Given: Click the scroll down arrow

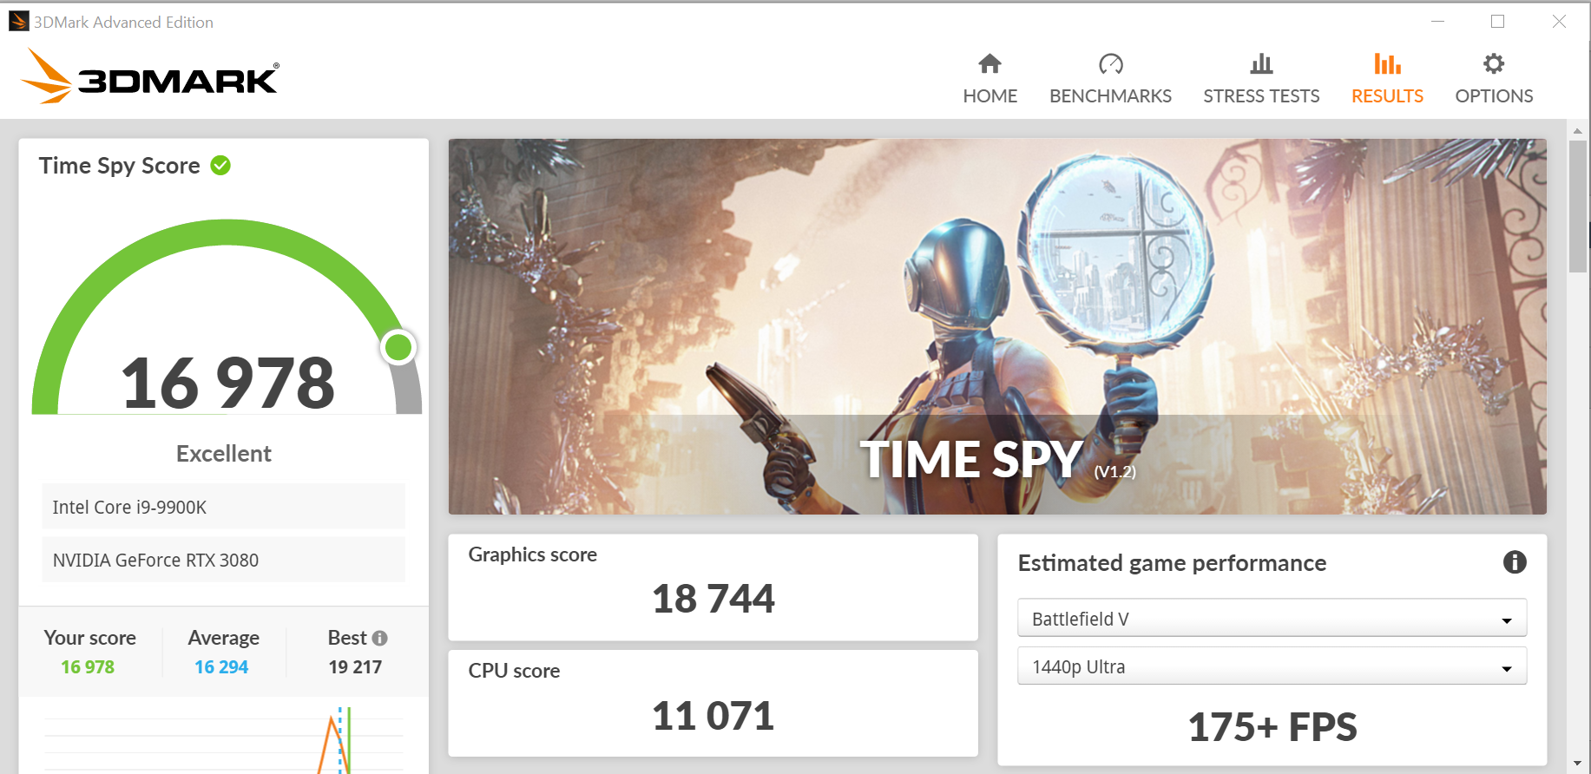Looking at the screenshot, I should pos(1577,764).
